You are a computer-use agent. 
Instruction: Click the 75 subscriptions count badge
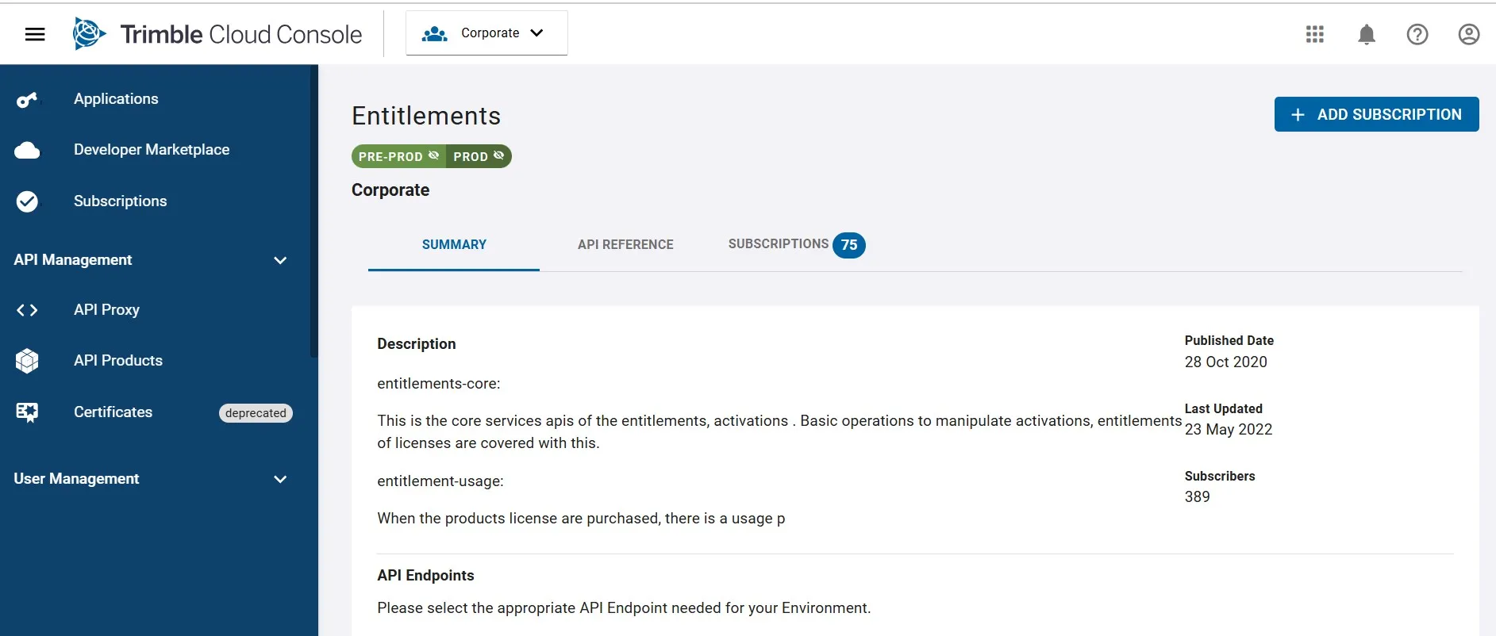(x=849, y=245)
